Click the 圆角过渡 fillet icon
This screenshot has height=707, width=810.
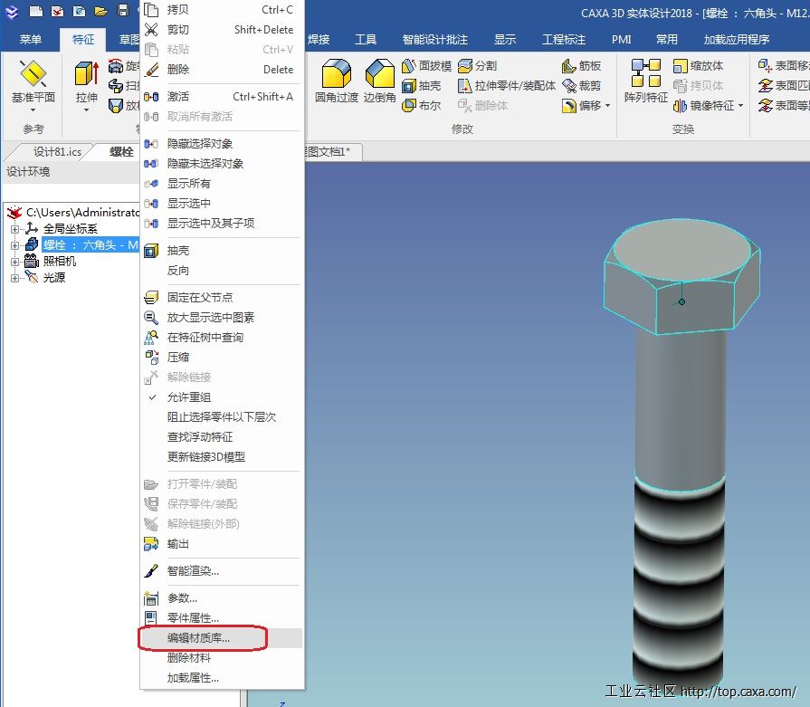coord(336,74)
